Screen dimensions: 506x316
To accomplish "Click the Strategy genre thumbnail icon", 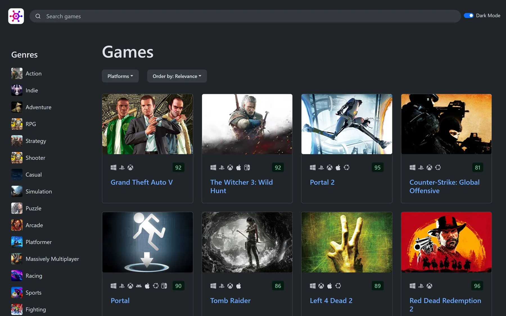I will pyautogui.click(x=17, y=141).
